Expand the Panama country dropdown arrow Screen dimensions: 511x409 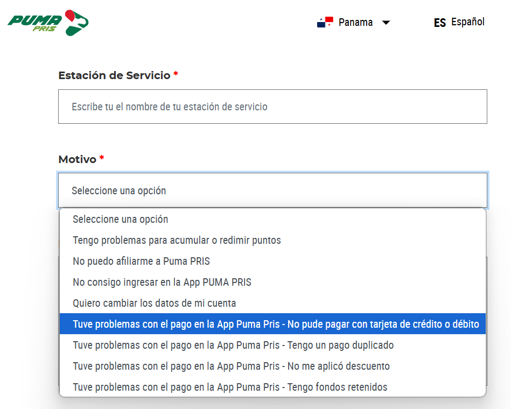click(x=386, y=23)
